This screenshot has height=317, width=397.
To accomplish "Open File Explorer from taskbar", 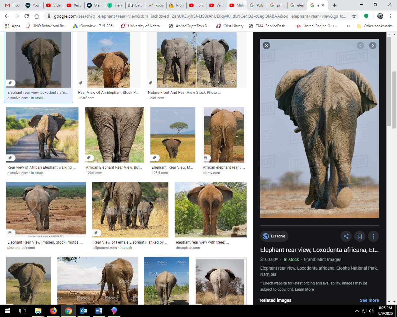I will [38, 311].
